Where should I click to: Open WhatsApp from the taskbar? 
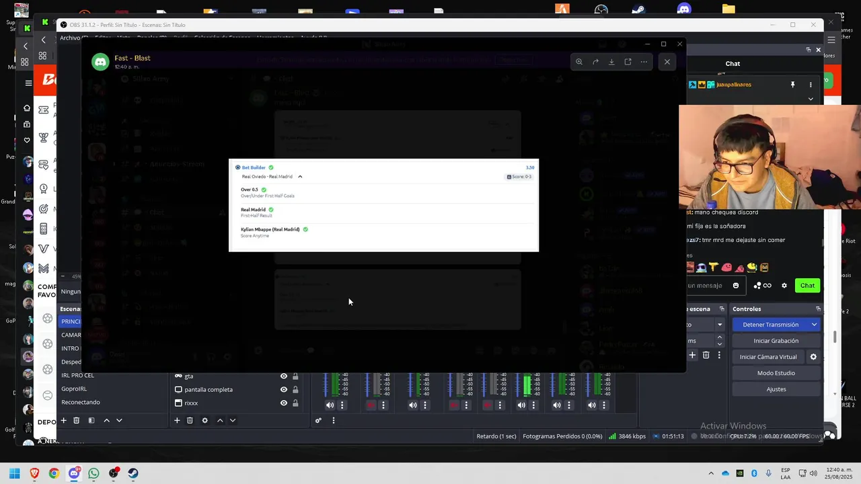93,473
